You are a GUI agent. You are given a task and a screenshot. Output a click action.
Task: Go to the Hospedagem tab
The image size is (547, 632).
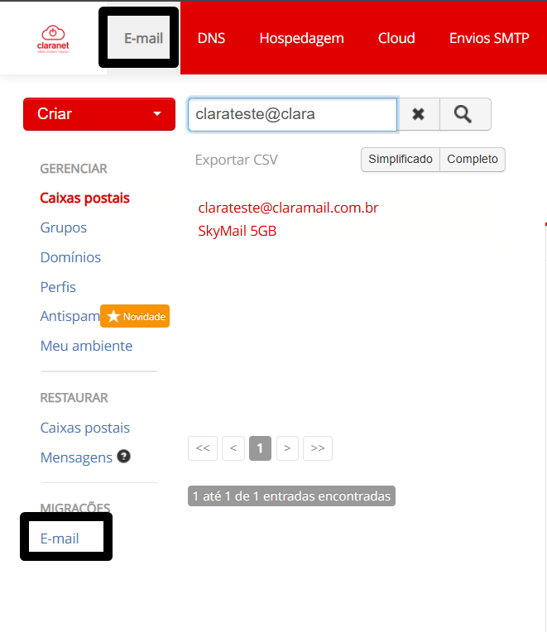pos(301,38)
